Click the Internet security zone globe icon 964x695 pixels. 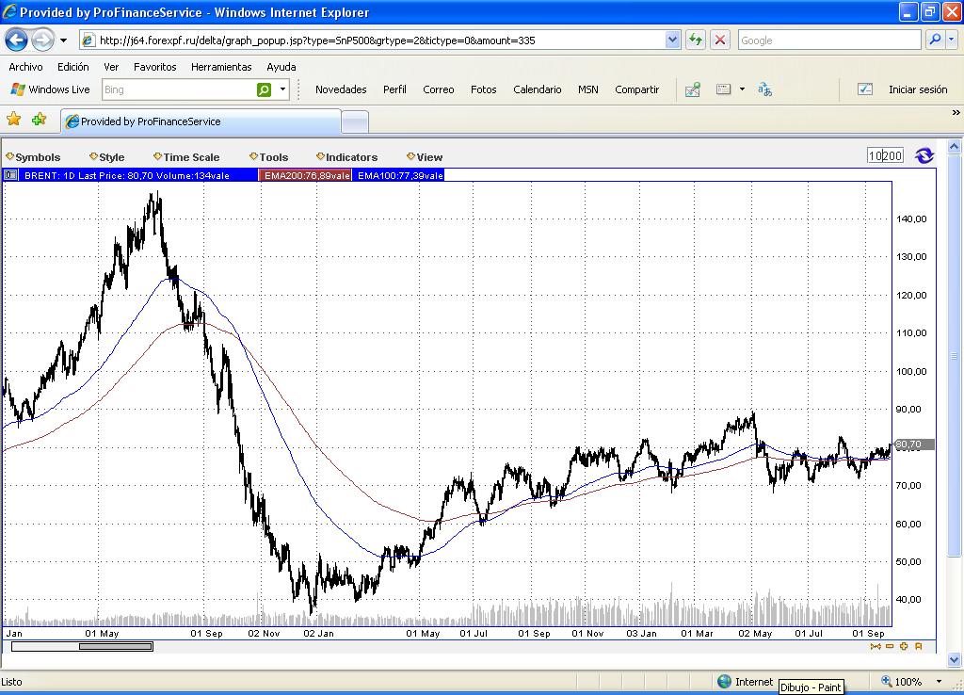coord(724,682)
